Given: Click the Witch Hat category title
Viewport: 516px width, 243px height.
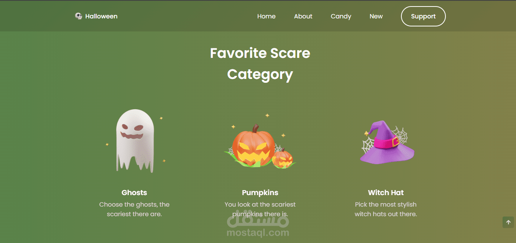Looking at the screenshot, I should pos(386,192).
